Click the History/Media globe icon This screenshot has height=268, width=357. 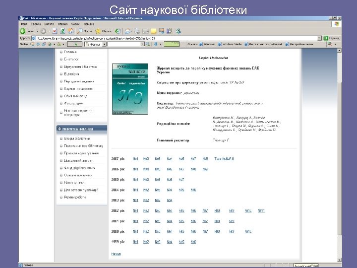point(118,31)
